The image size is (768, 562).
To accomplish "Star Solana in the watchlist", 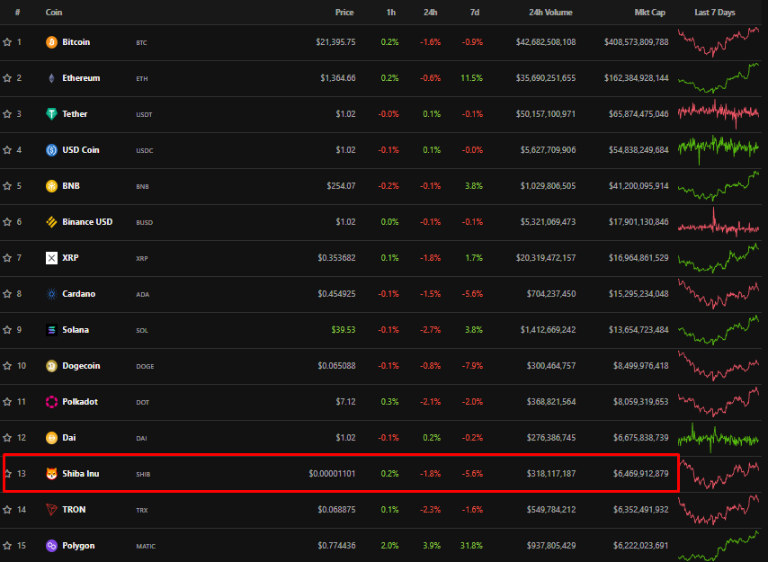I will pos(7,330).
